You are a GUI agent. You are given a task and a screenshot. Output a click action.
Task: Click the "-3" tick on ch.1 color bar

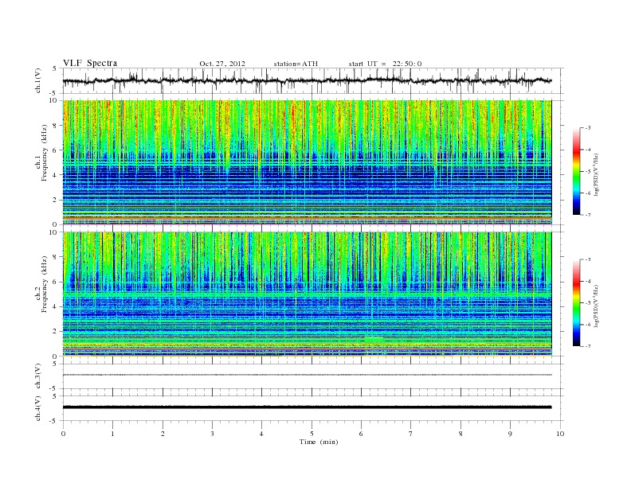[588, 128]
